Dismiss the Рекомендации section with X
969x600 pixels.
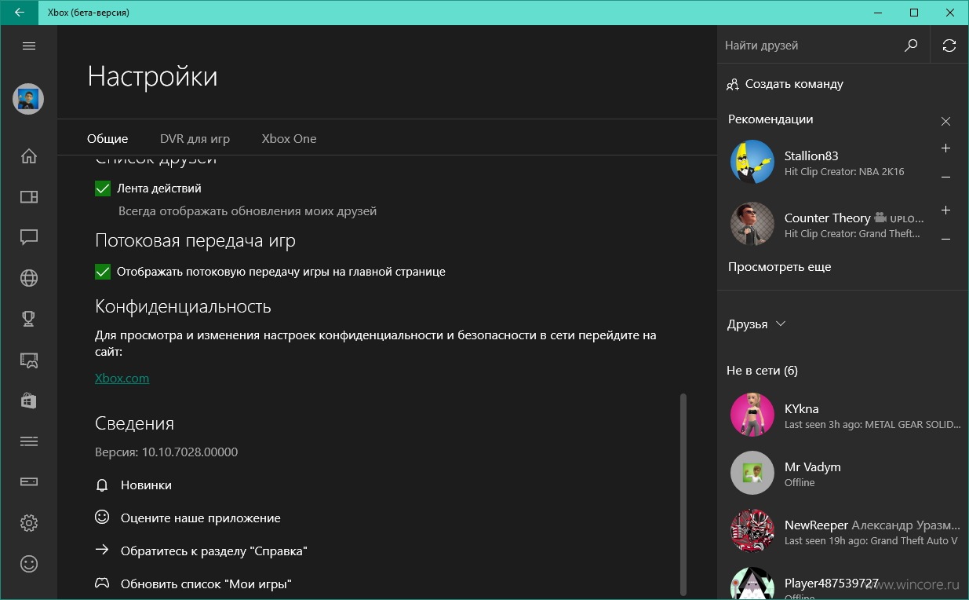[945, 121]
